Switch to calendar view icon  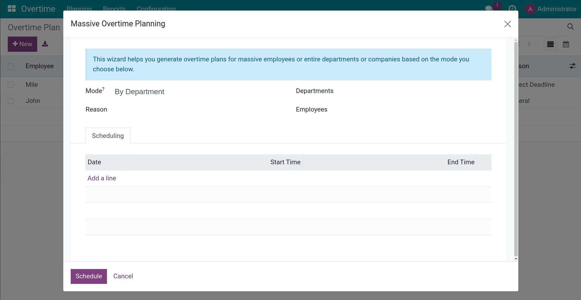click(566, 44)
